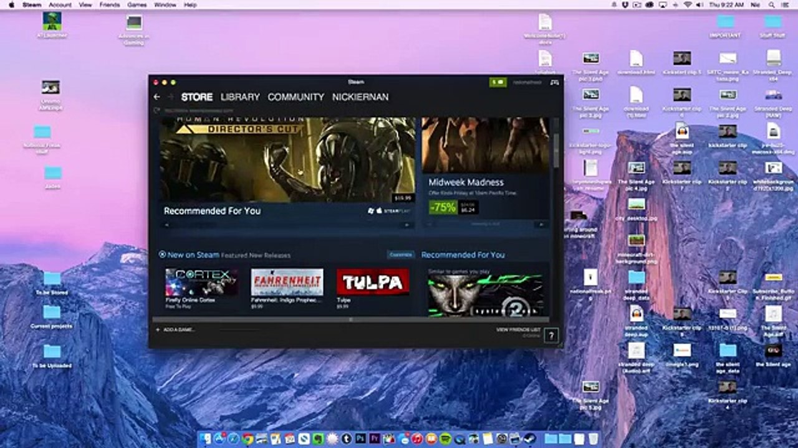
Task: Open the NICKIERNAN profile tab
Action: coord(360,97)
